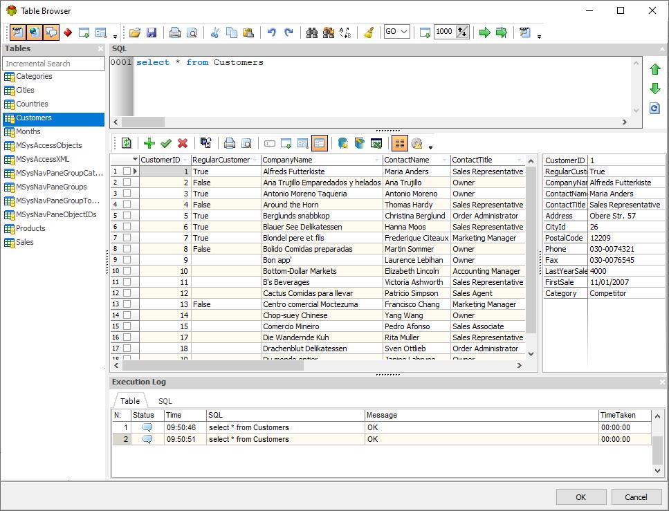Open the GO statement separator dropdown

(404, 32)
